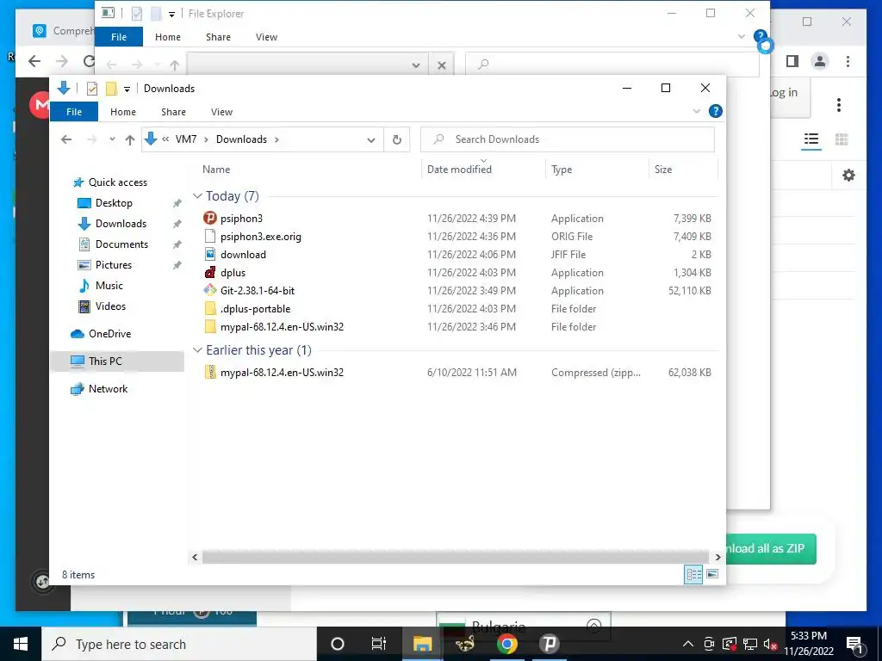Open Home tab in back File Explorer

tap(168, 37)
